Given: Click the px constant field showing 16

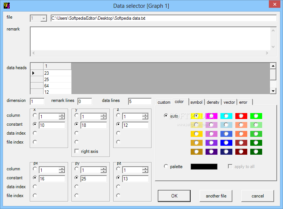Looking at the screenshot, I should pos(52,179).
